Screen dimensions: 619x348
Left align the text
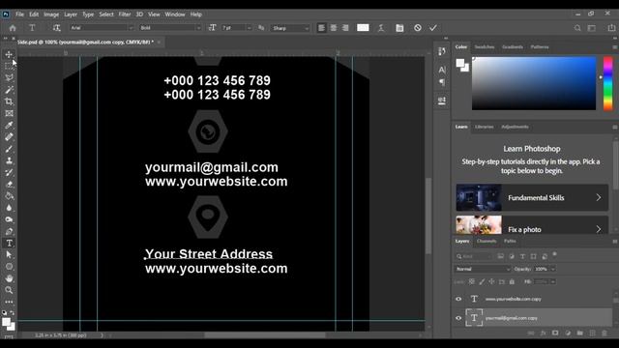322,28
